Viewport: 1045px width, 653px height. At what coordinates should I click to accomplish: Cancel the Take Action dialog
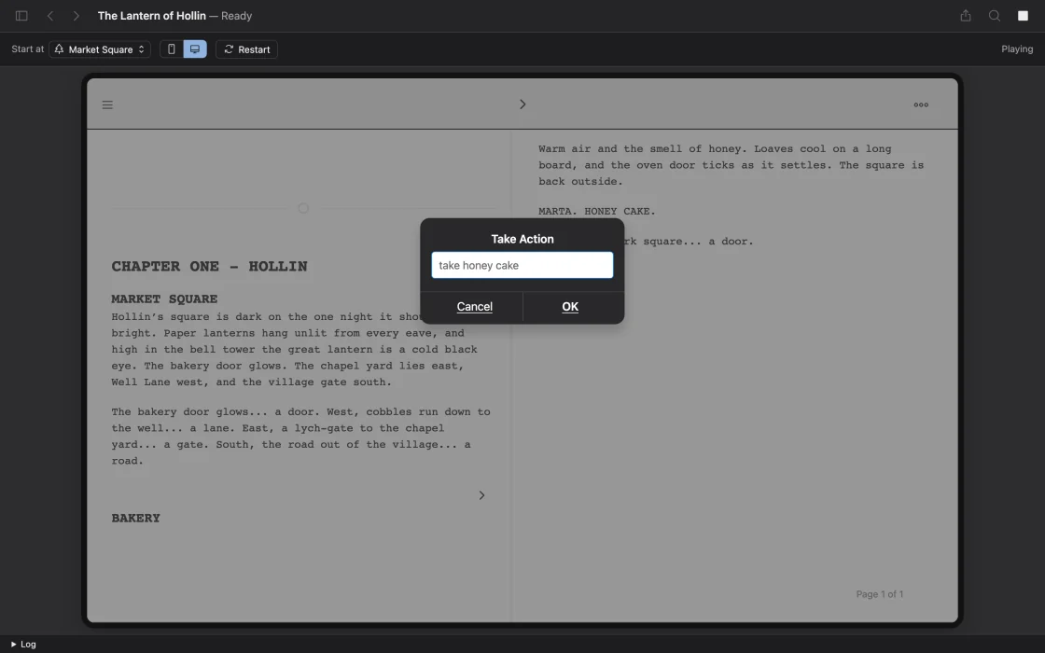(475, 307)
